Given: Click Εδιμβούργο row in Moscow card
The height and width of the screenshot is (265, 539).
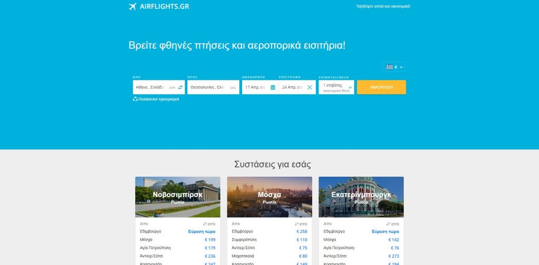Looking at the screenshot, I should (x=269, y=232).
